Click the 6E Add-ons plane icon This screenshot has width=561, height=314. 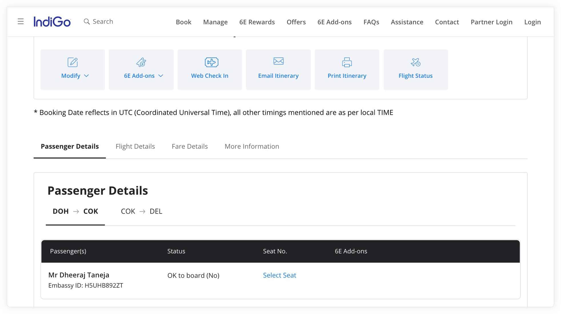point(141,62)
